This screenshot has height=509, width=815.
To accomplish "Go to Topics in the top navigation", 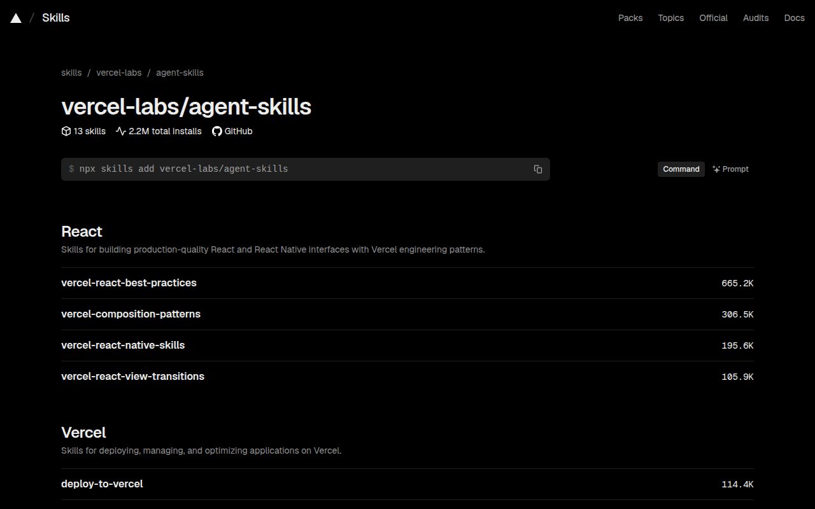I will 671,18.
